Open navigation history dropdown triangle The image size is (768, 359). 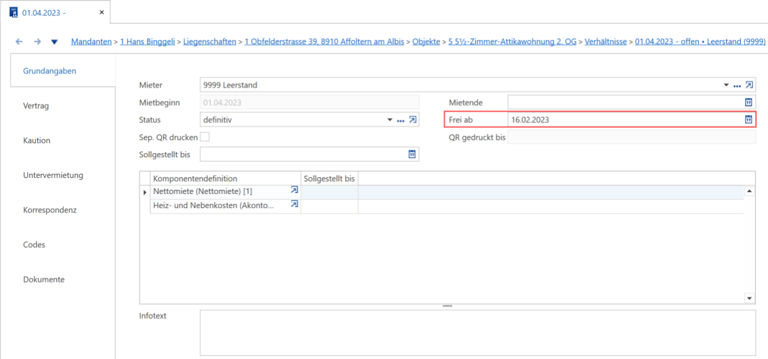(x=54, y=42)
